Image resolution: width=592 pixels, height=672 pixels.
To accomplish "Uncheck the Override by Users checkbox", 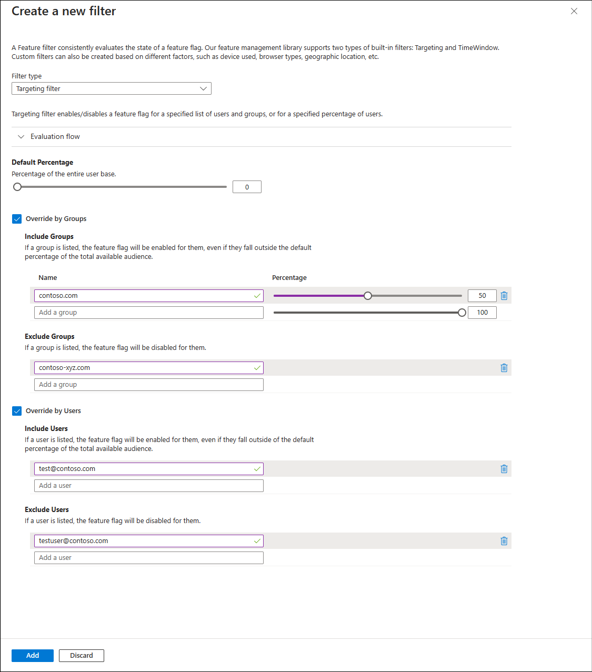I will (x=17, y=411).
